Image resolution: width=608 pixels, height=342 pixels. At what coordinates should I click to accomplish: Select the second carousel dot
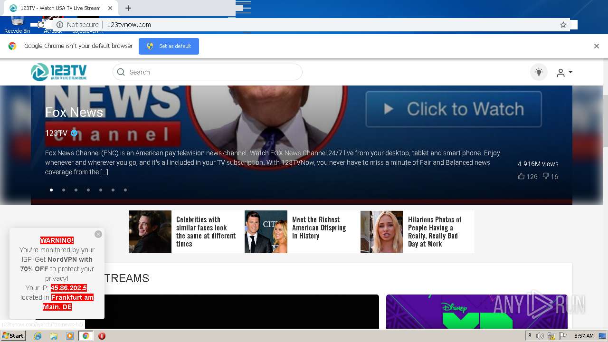64,190
